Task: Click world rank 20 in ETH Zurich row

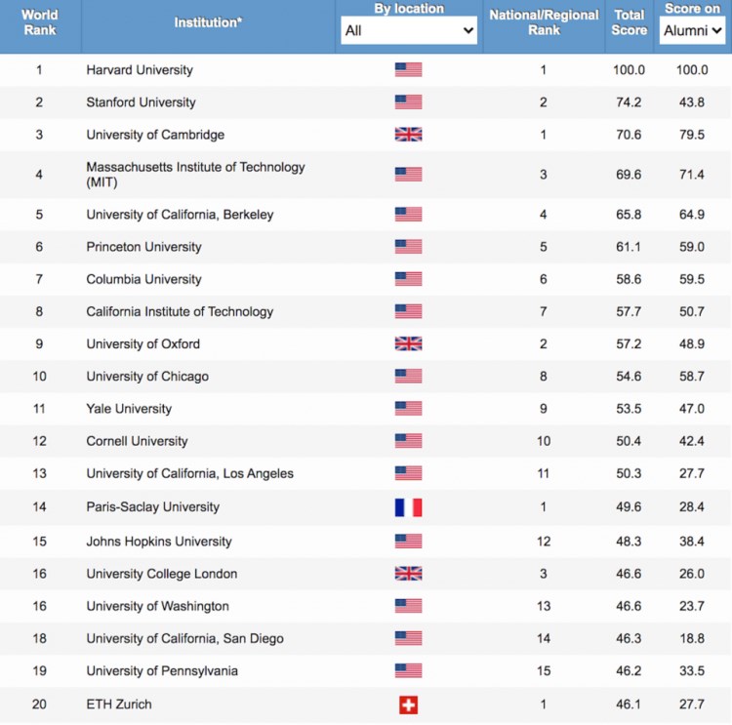Action: click(x=39, y=705)
